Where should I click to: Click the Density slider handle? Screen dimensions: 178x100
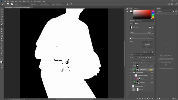pyautogui.click(x=153, y=34)
